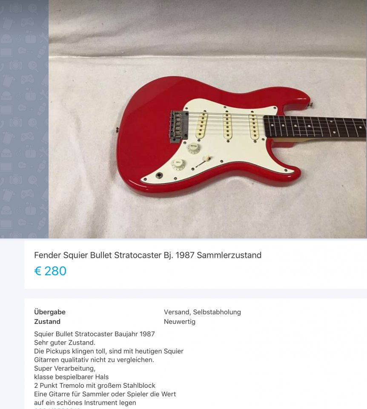Viewport: 367px width, 409px height.
Task: Click the Übergabe label
Action: pos(50,312)
